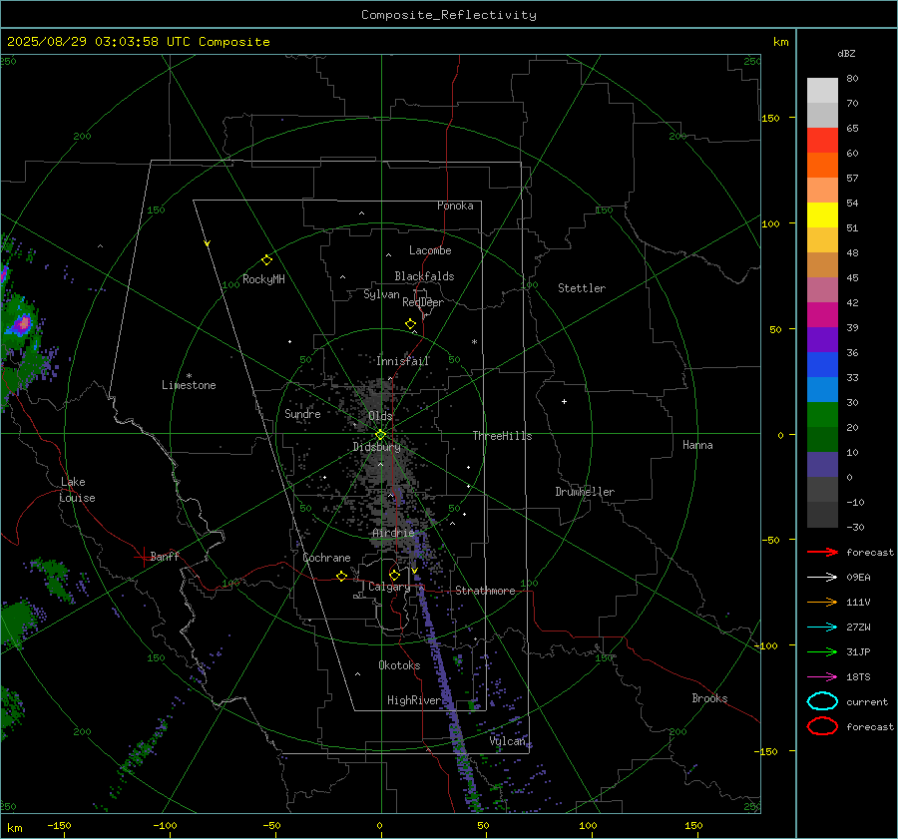Viewport: 898px width, 839px height.
Task: Click the 2025/08/29 03:03:58 UTC timestamp
Action: (99, 42)
